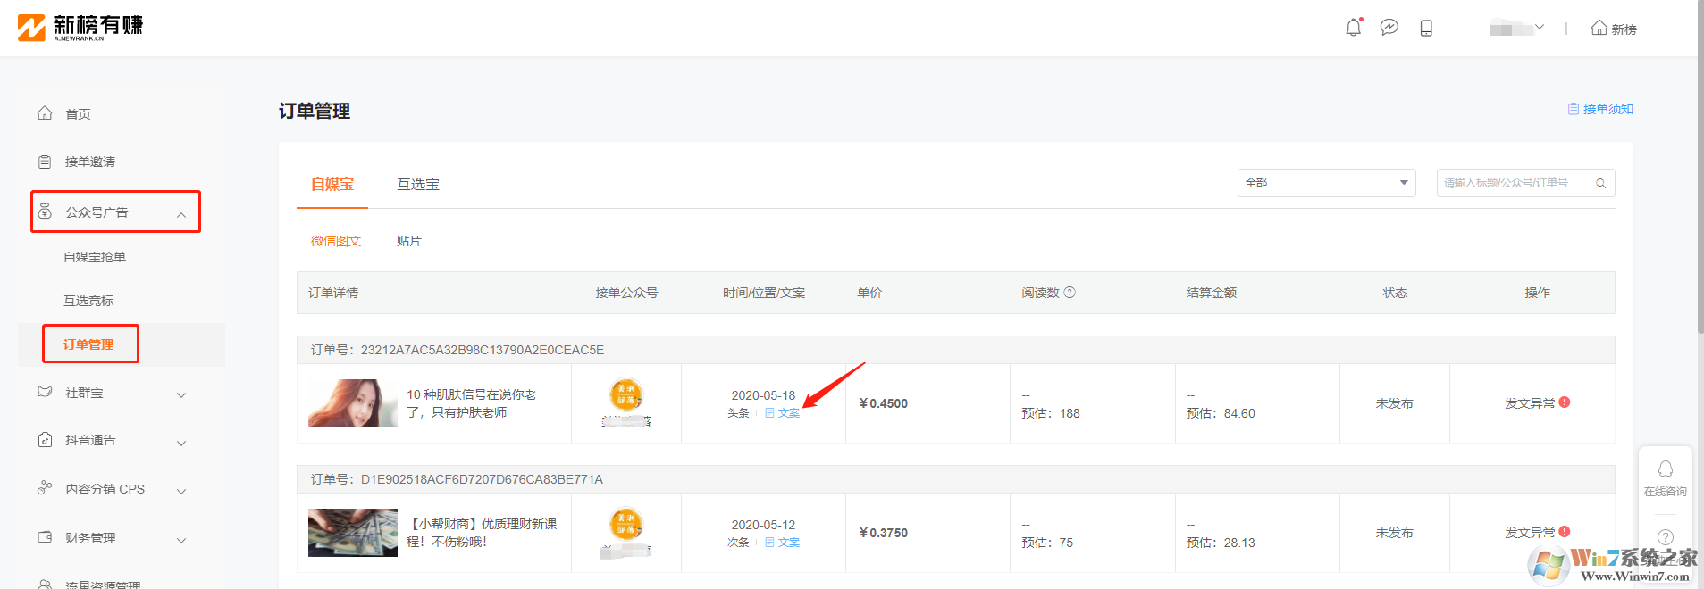Click the mobile phone icon in header

tap(1426, 29)
